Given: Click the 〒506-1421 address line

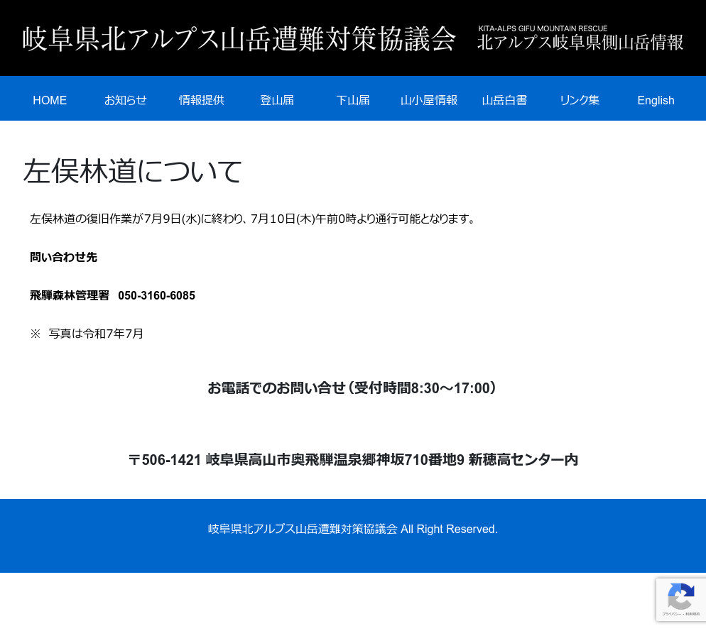Looking at the screenshot, I should (x=353, y=459).
